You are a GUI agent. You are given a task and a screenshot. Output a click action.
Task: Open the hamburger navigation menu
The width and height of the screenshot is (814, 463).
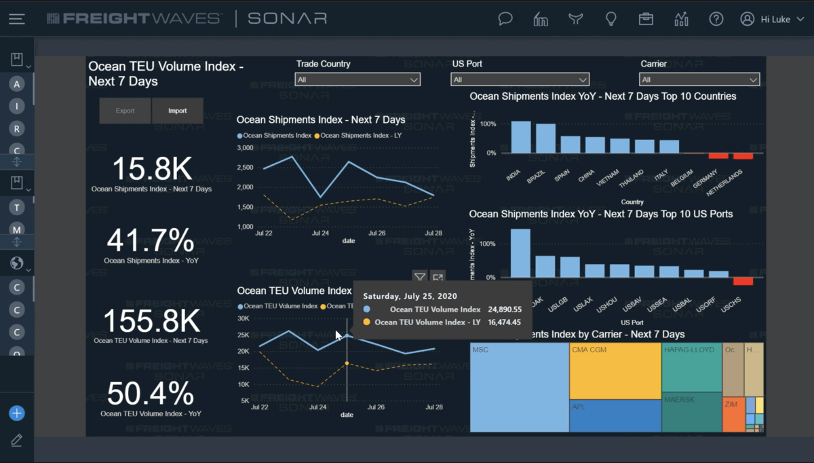click(17, 19)
